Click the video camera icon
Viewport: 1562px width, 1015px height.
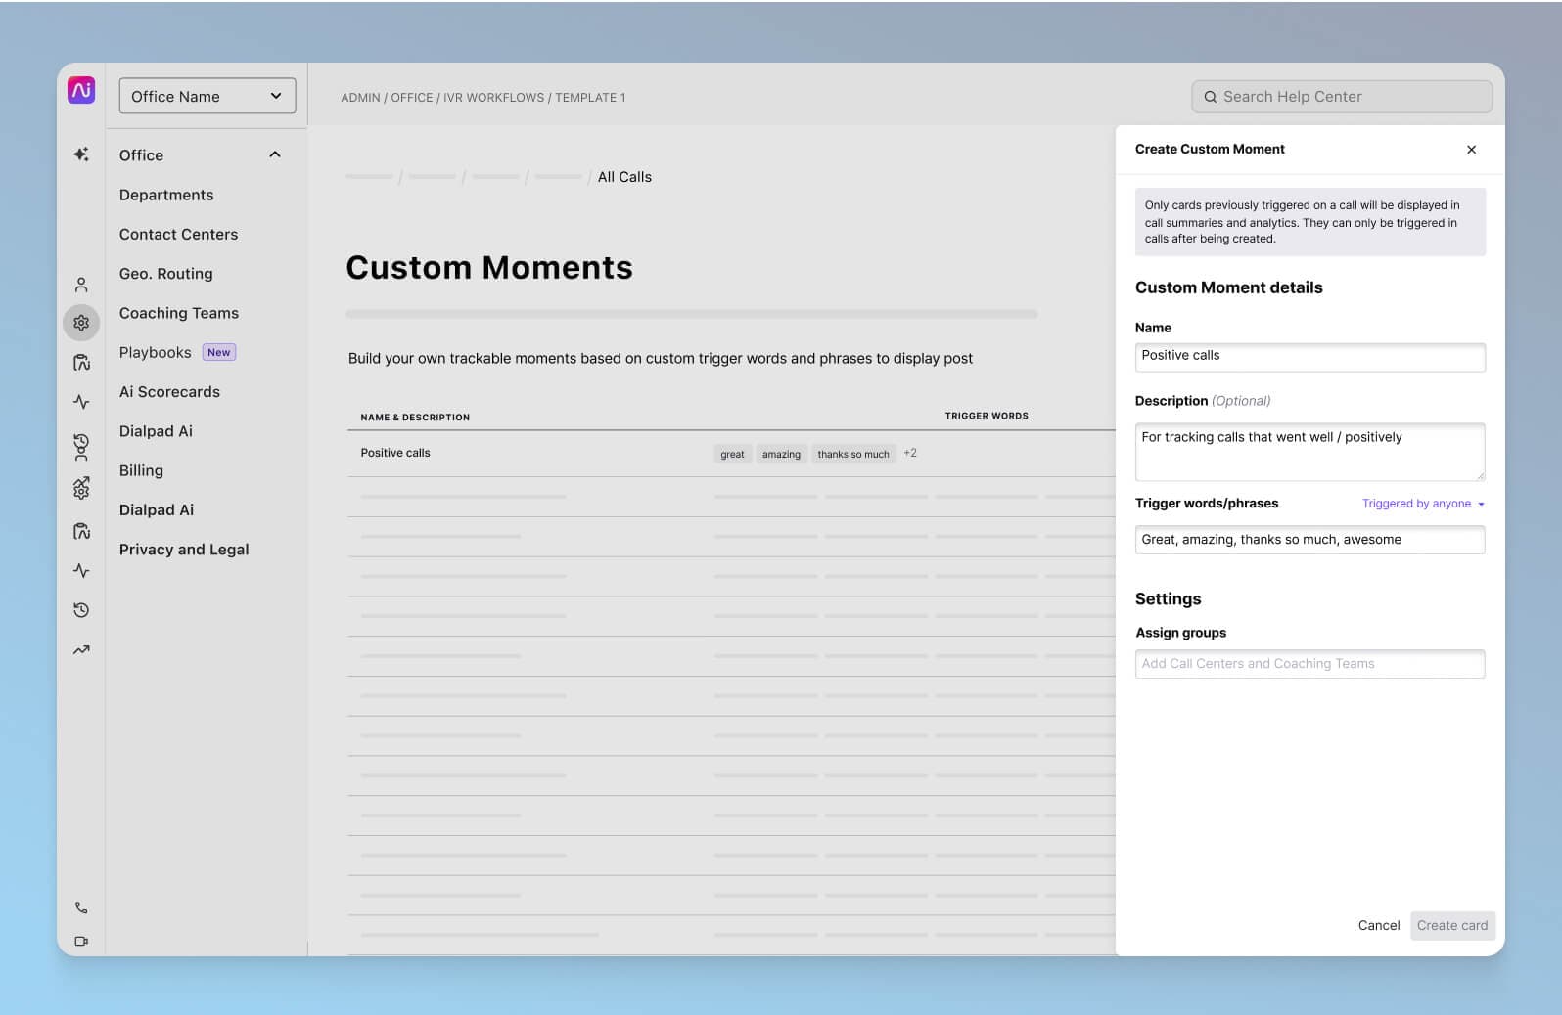click(x=81, y=941)
